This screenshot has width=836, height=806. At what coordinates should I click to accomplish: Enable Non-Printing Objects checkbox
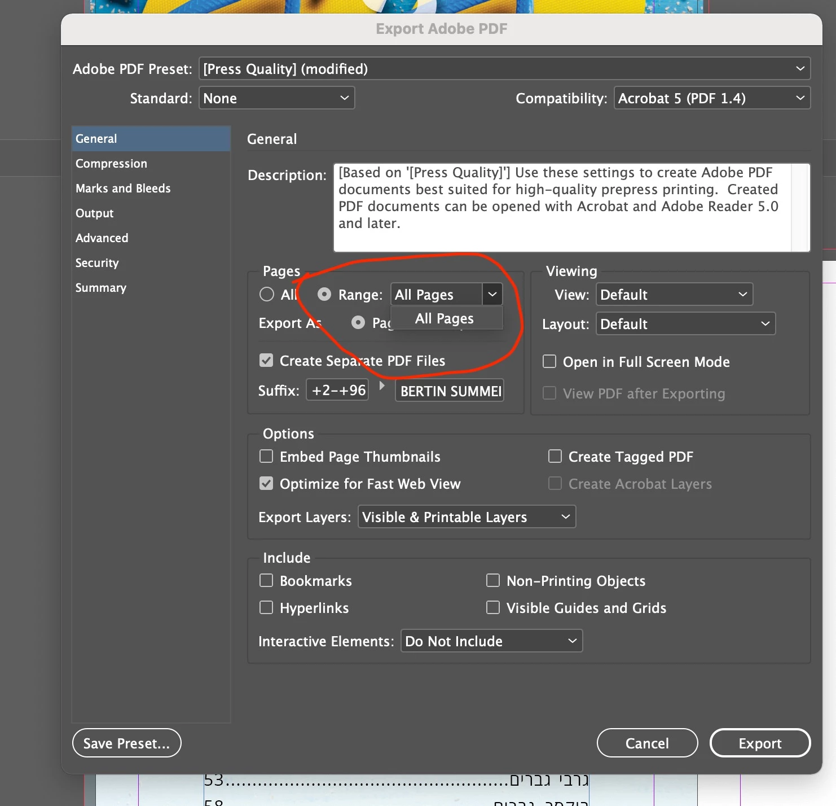pos(493,581)
